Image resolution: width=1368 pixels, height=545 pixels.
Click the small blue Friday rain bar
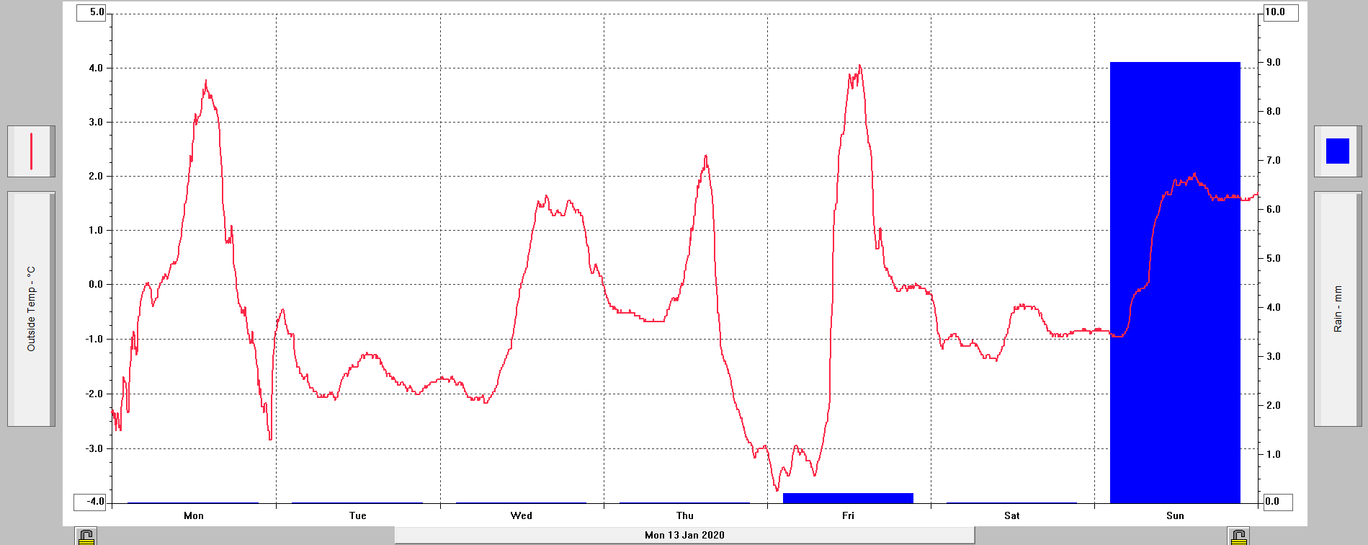tap(848, 498)
